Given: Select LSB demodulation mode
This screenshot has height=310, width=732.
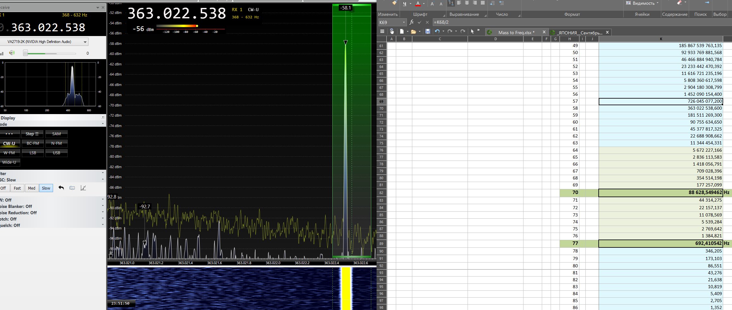Looking at the screenshot, I should click(33, 153).
